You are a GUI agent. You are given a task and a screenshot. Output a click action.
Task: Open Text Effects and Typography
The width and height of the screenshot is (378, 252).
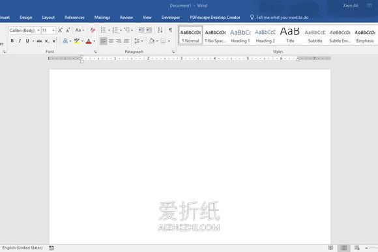[65, 41]
